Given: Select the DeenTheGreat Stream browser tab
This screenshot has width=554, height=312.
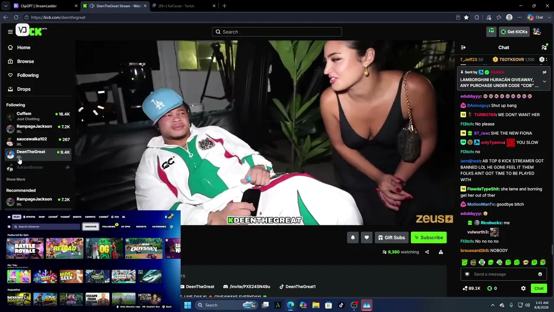Looking at the screenshot, I should (x=115, y=6).
